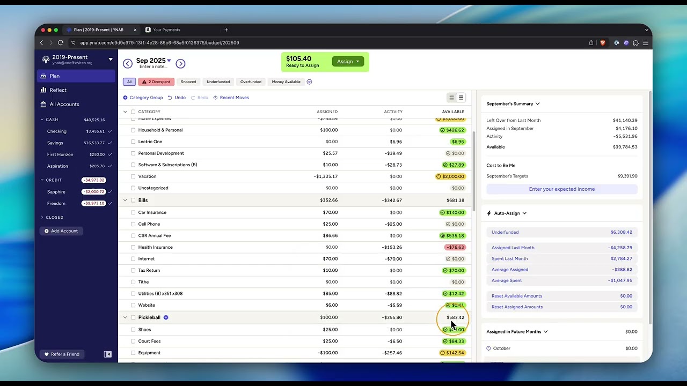Click the Enter a note field

pos(153,67)
